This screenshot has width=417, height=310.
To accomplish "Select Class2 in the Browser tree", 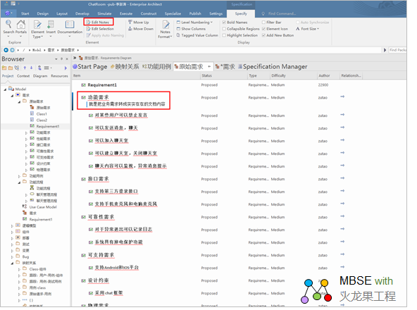I will 42,120.
